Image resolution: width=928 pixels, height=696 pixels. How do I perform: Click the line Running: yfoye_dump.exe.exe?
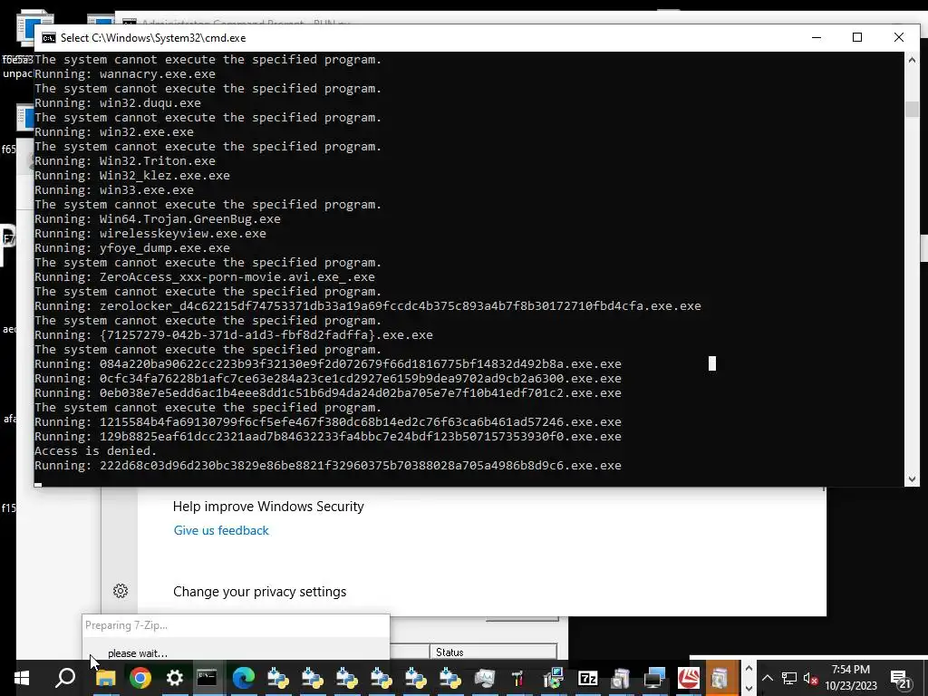132,248
